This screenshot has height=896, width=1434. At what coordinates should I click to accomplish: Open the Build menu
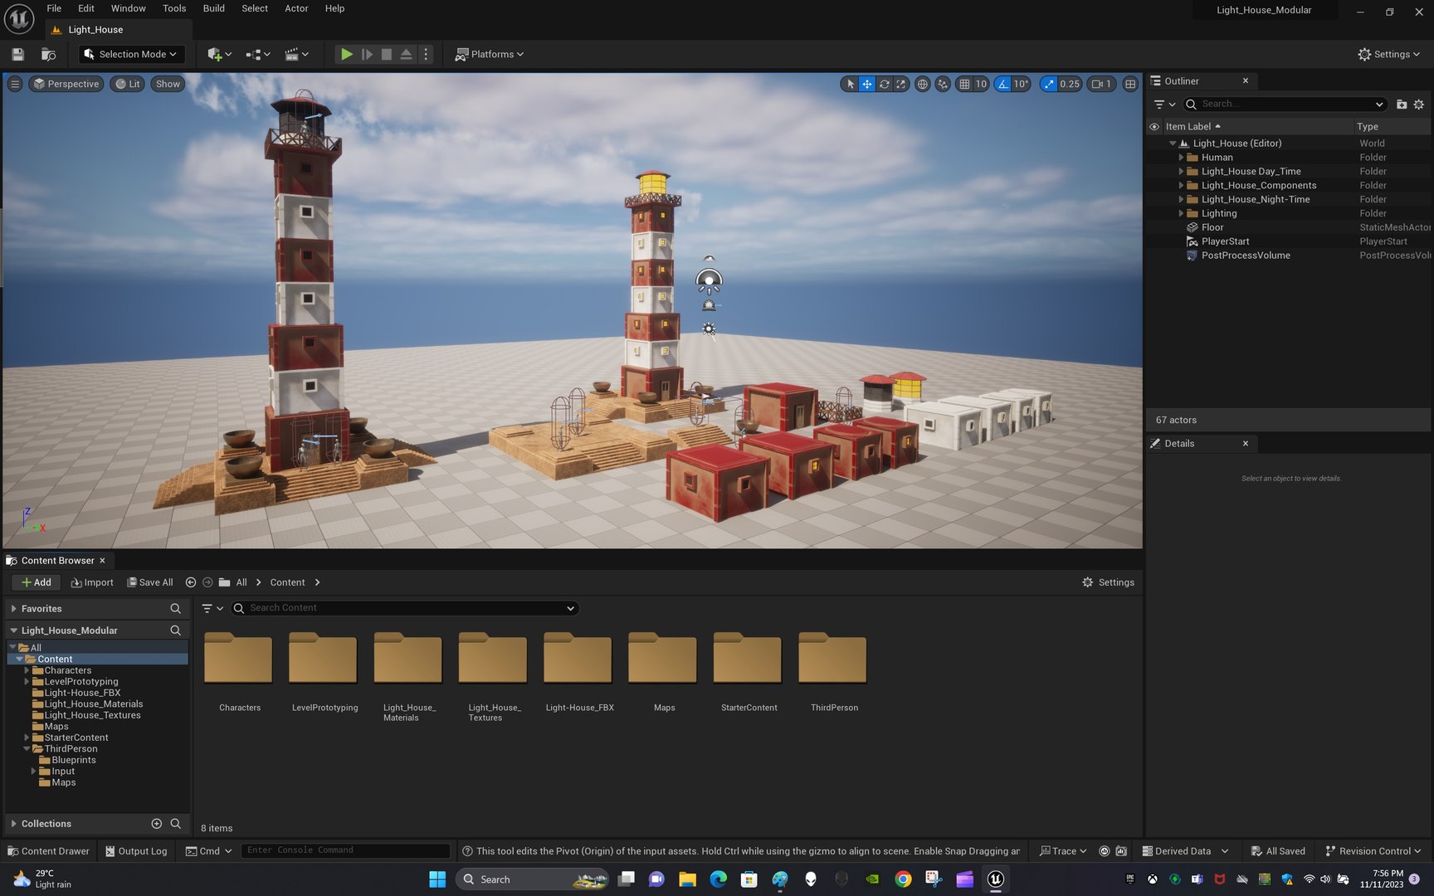pos(214,8)
